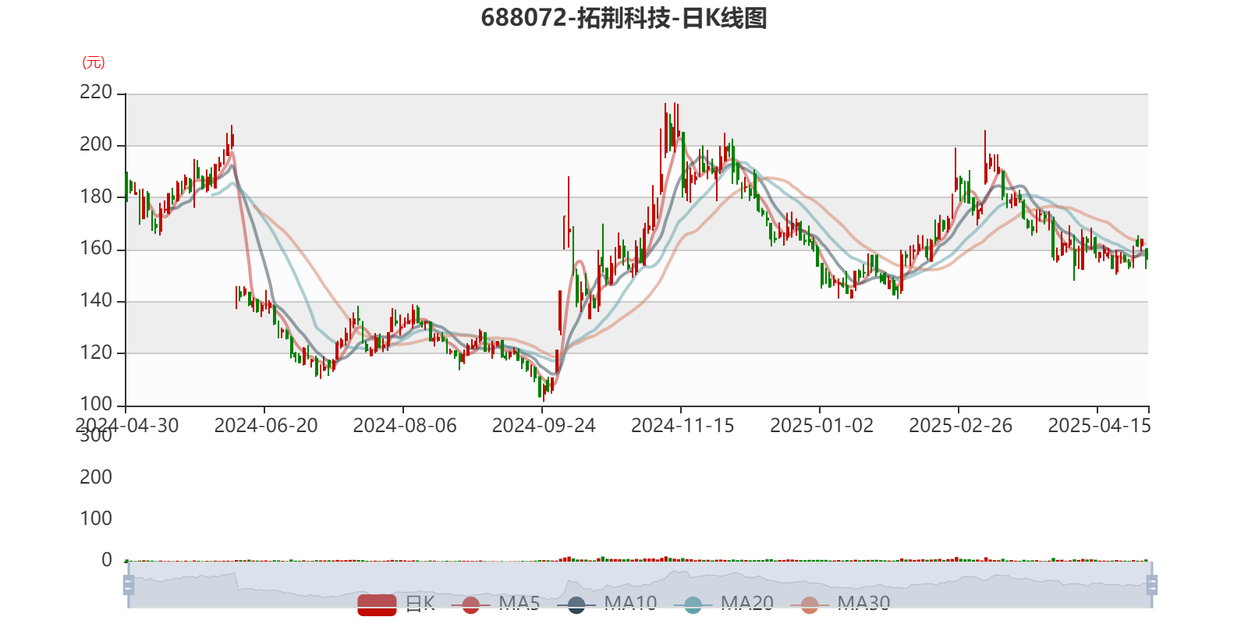Click the 200 volume axis label
This screenshot has width=1248, height=624.
96,477
